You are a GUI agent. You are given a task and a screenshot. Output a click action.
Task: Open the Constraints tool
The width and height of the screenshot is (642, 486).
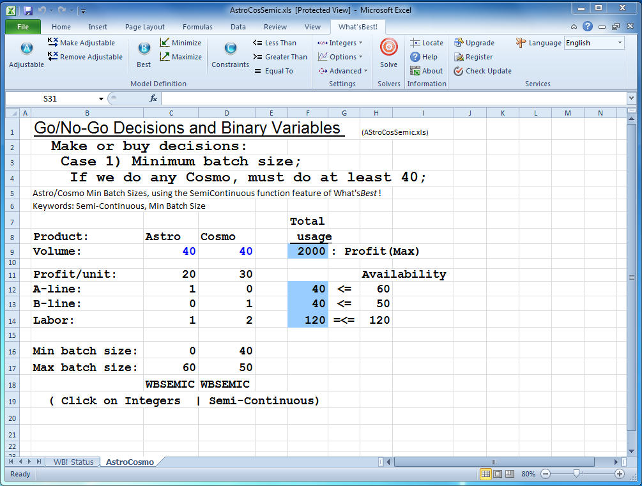point(230,50)
